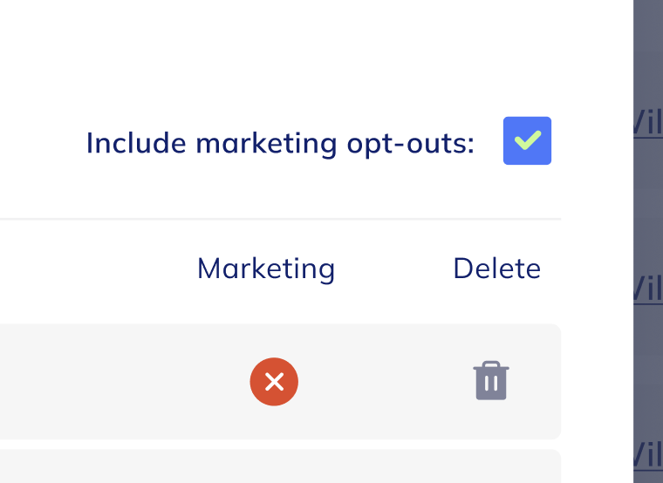Disable including marketing opt-outs

(527, 140)
